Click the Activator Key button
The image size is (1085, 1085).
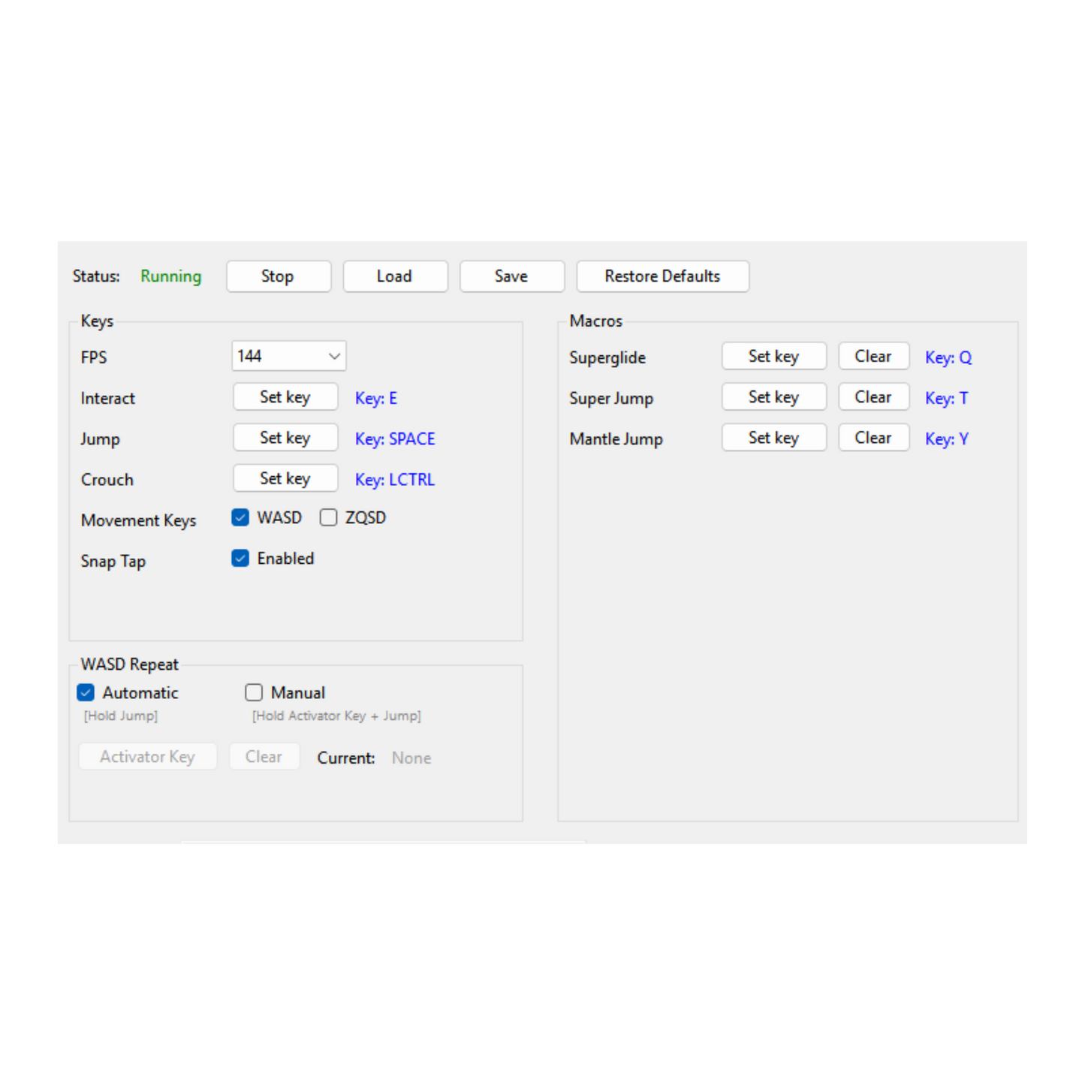point(147,756)
